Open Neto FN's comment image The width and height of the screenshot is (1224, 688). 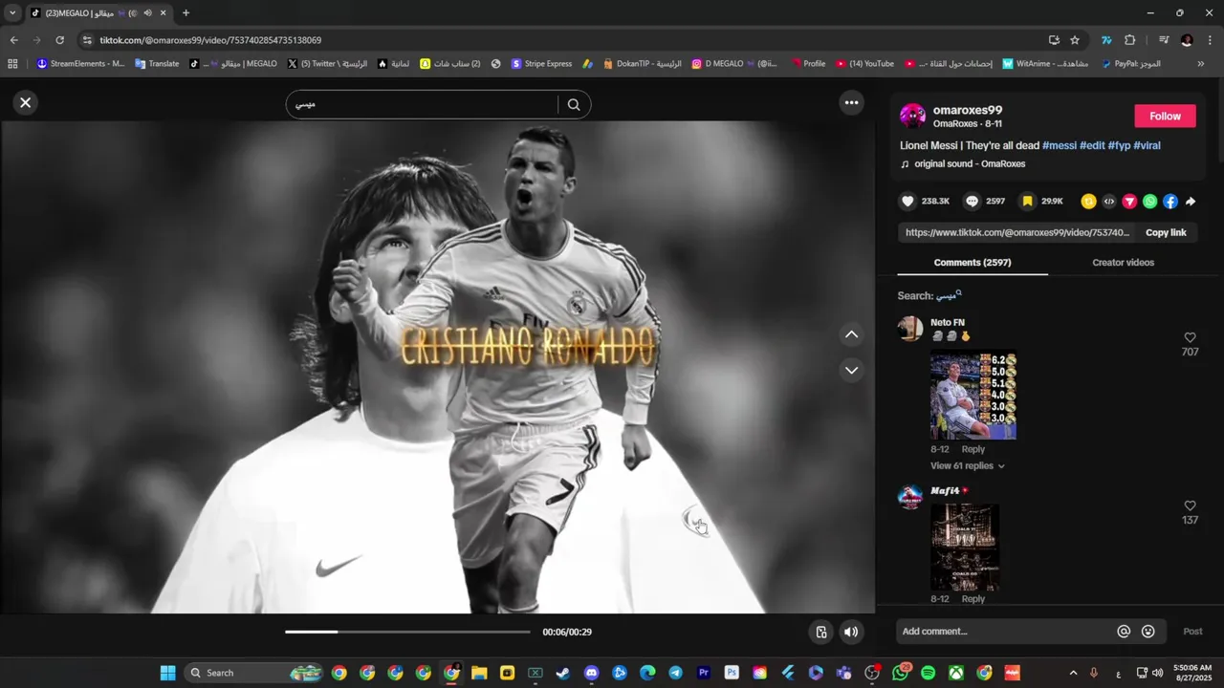(973, 396)
